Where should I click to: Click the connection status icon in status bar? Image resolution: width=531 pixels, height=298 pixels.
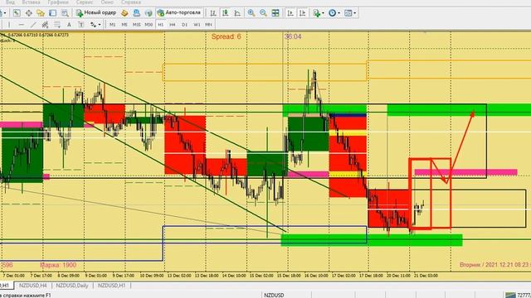coord(510,295)
